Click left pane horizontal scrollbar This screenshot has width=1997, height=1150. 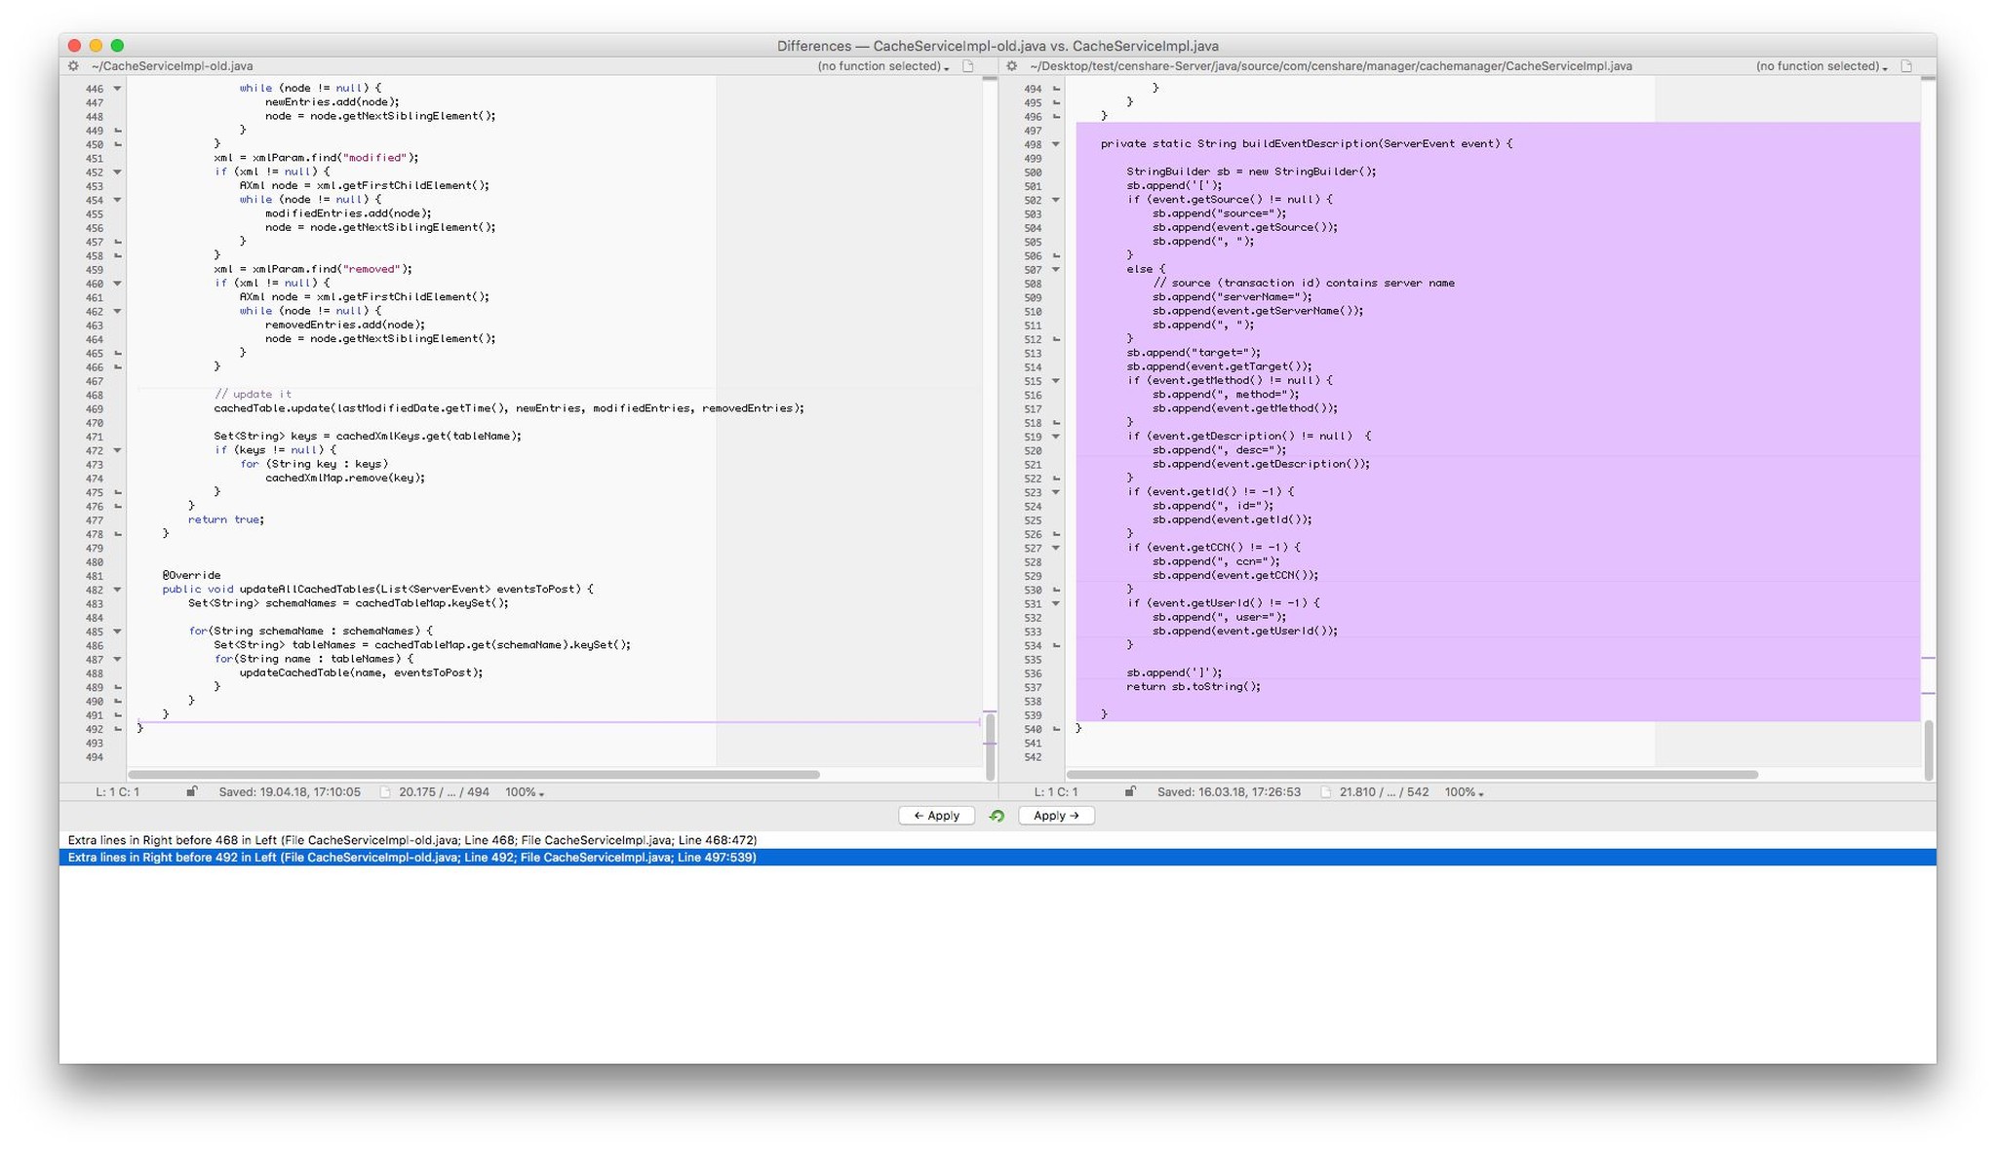pos(474,775)
